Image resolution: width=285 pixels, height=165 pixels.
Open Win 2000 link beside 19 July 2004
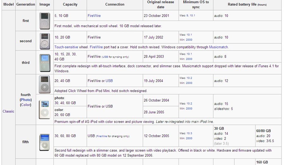tap(189, 83)
